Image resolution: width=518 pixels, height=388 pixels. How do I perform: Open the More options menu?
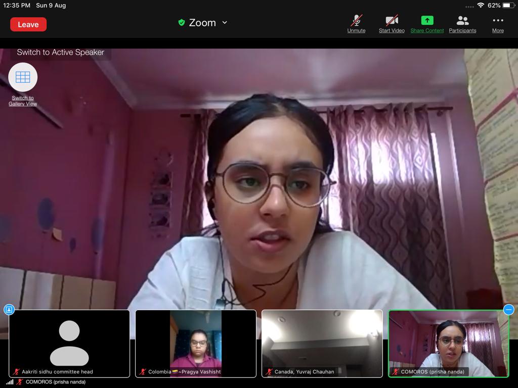[498, 21]
